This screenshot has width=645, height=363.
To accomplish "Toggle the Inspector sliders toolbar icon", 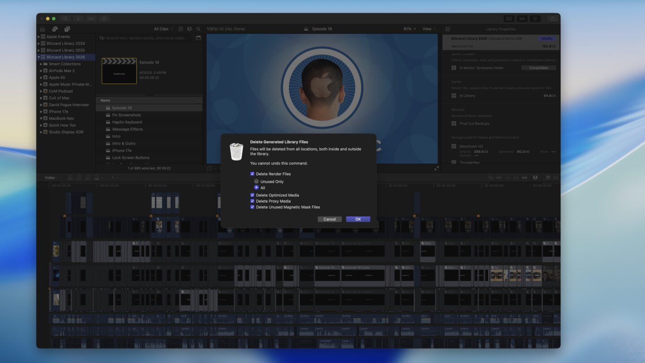I will [535, 19].
